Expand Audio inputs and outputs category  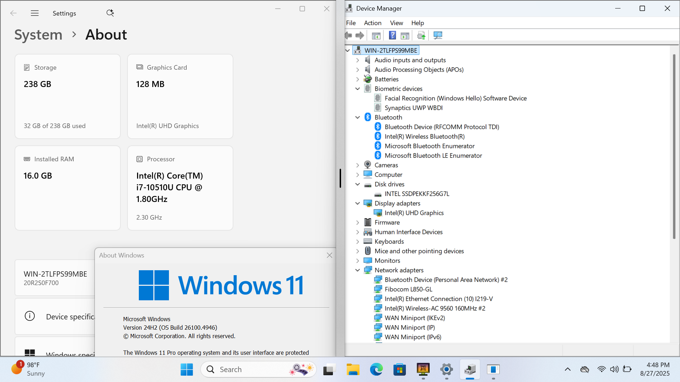(x=358, y=60)
